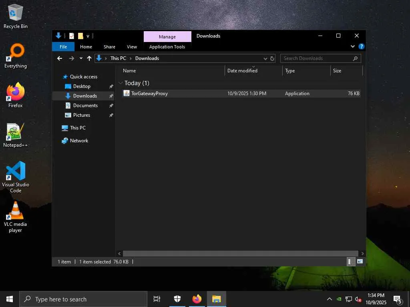410x307 pixels.
Task: Click the horizontal scrollbar in file list
Action: coord(240,253)
